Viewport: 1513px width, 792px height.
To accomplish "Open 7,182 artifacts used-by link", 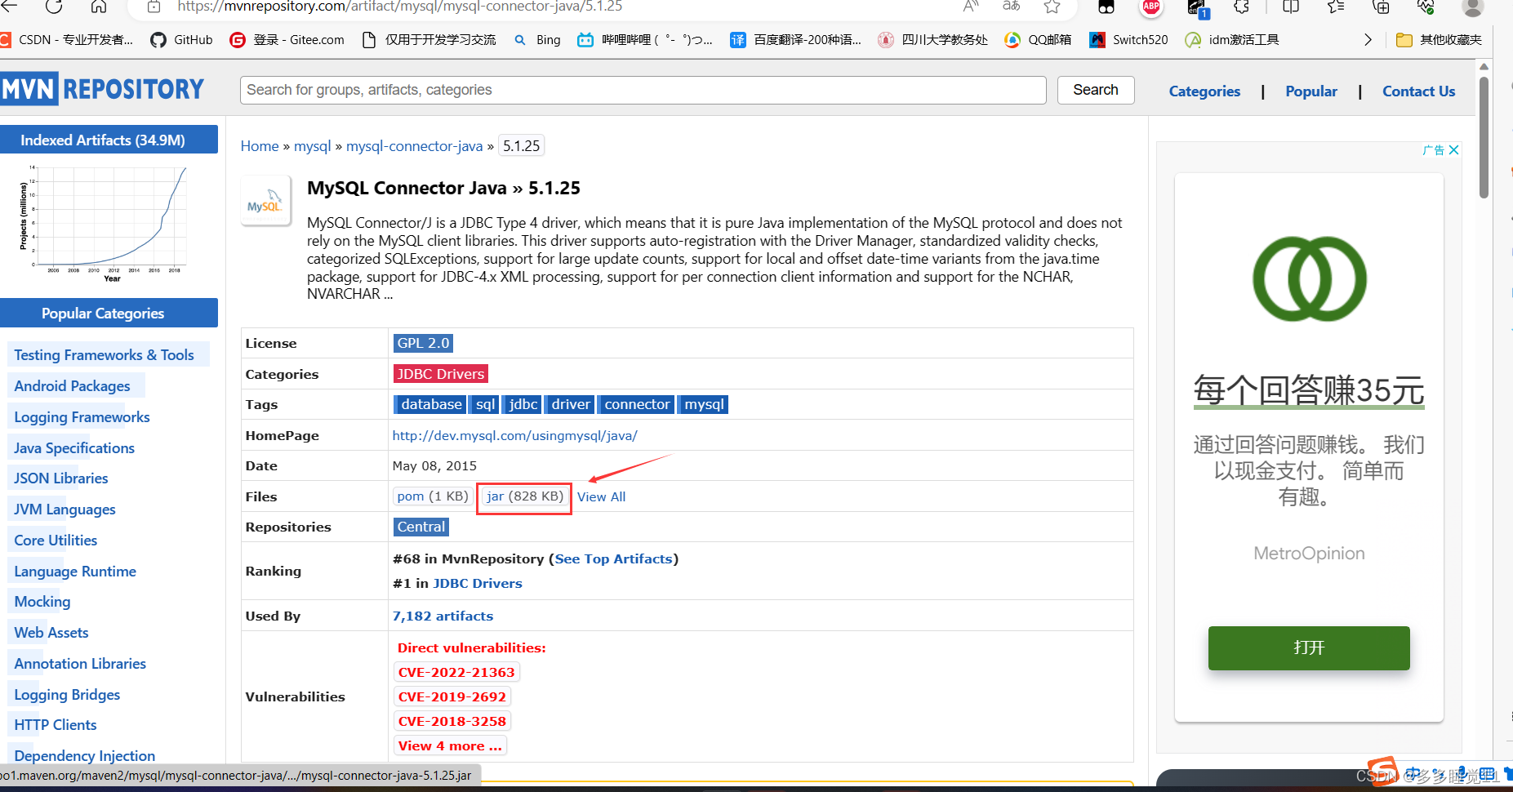I will coord(443,616).
